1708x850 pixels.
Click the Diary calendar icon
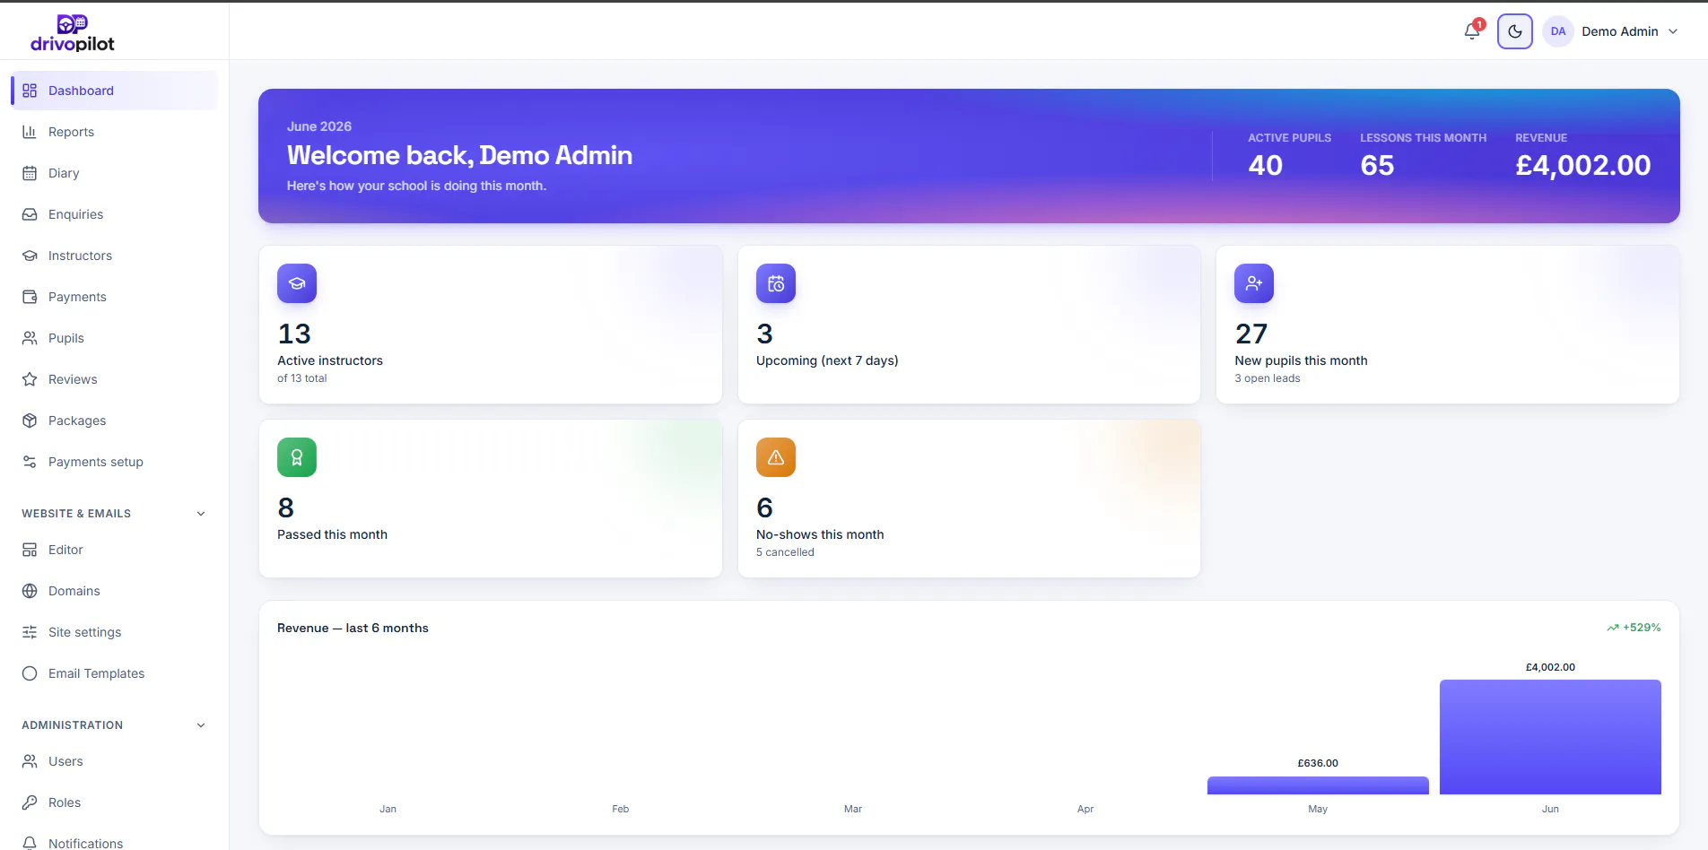(x=30, y=173)
